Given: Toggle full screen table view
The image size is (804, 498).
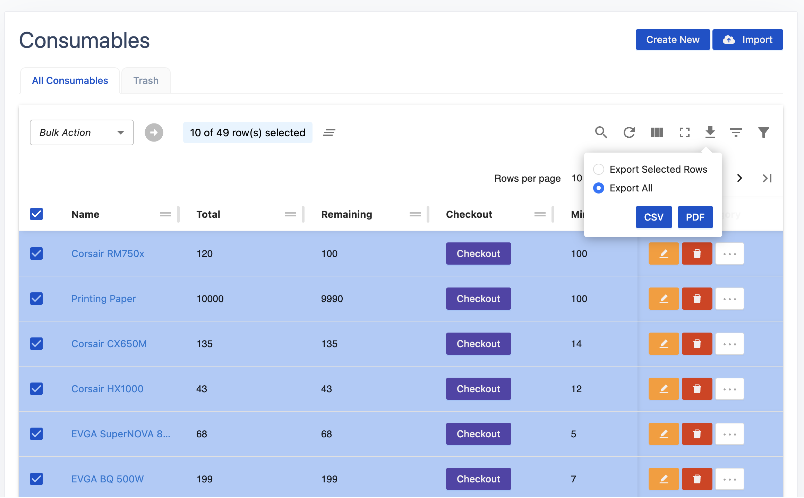Looking at the screenshot, I should point(684,132).
